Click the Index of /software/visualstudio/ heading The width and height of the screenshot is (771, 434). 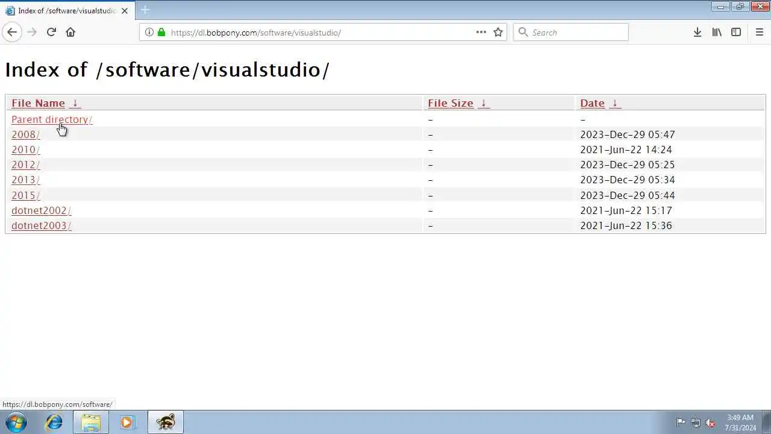coord(167,70)
